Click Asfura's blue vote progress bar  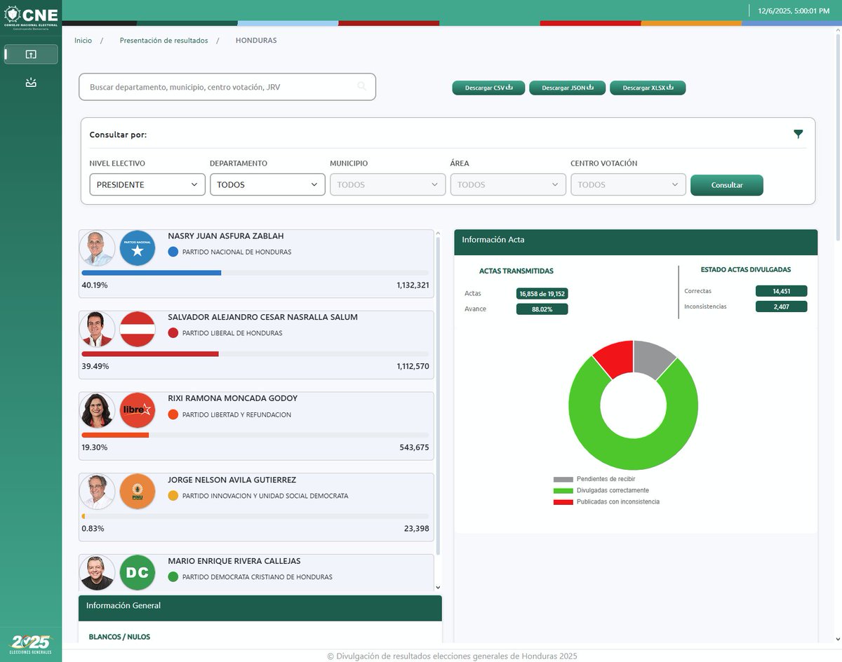click(151, 273)
